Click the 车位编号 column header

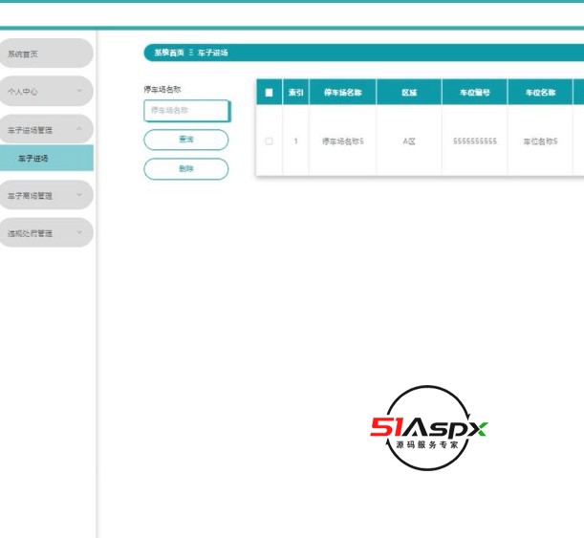click(x=474, y=93)
